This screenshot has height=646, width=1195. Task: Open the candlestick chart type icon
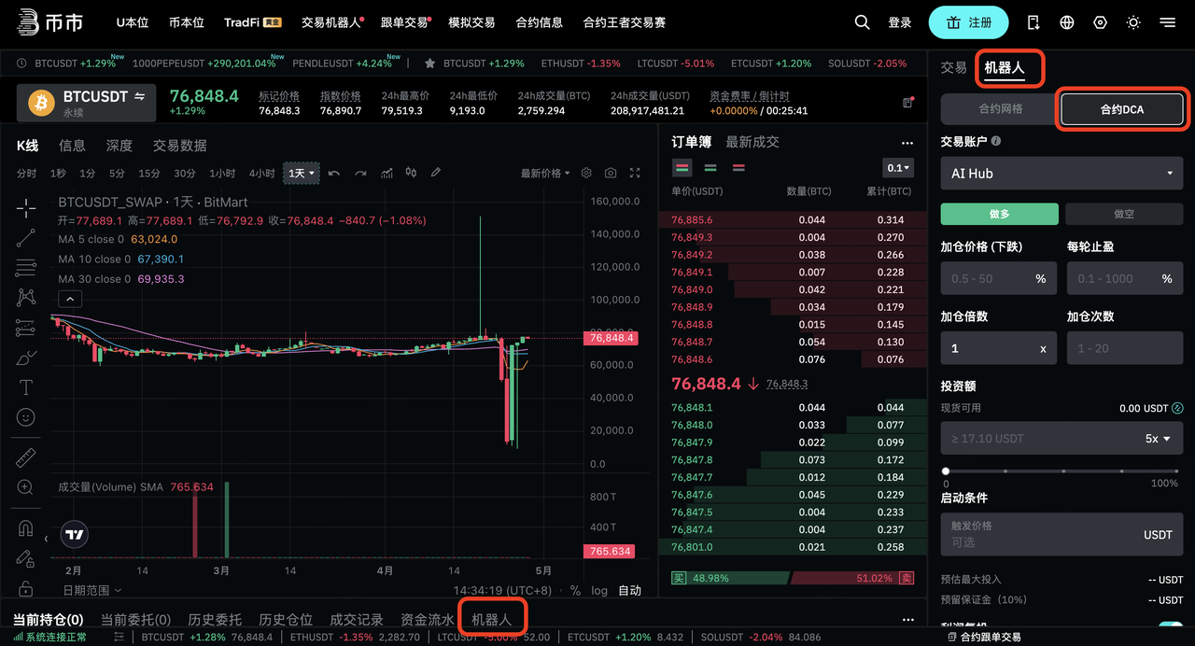(x=411, y=174)
